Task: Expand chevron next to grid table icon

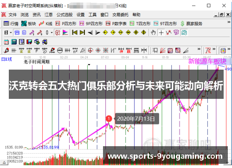Action: tap(229, 49)
